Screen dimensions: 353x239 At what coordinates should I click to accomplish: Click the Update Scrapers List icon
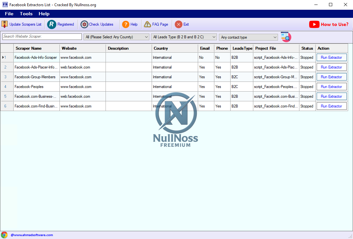click(5, 24)
